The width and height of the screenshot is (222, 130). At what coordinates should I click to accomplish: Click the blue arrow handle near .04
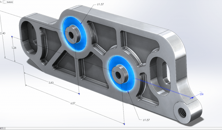[192, 98]
